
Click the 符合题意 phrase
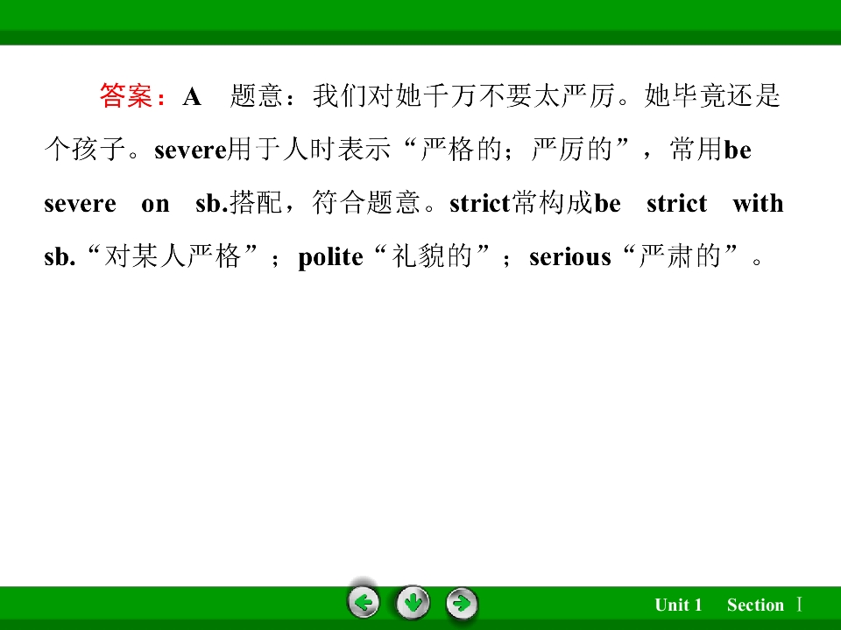366,202
